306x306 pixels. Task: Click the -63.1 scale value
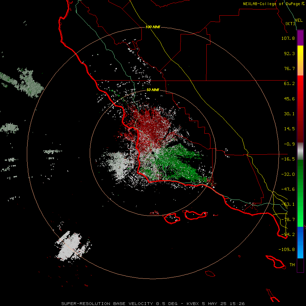click(288, 204)
